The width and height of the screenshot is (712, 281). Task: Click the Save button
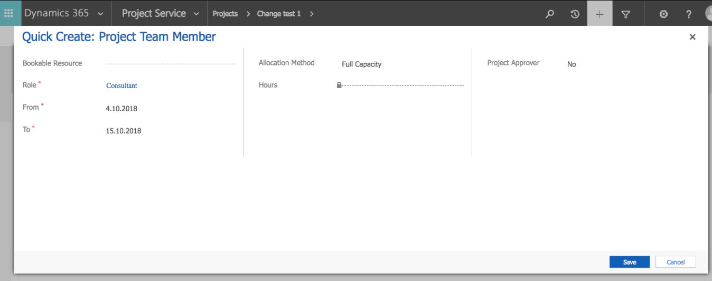(630, 262)
